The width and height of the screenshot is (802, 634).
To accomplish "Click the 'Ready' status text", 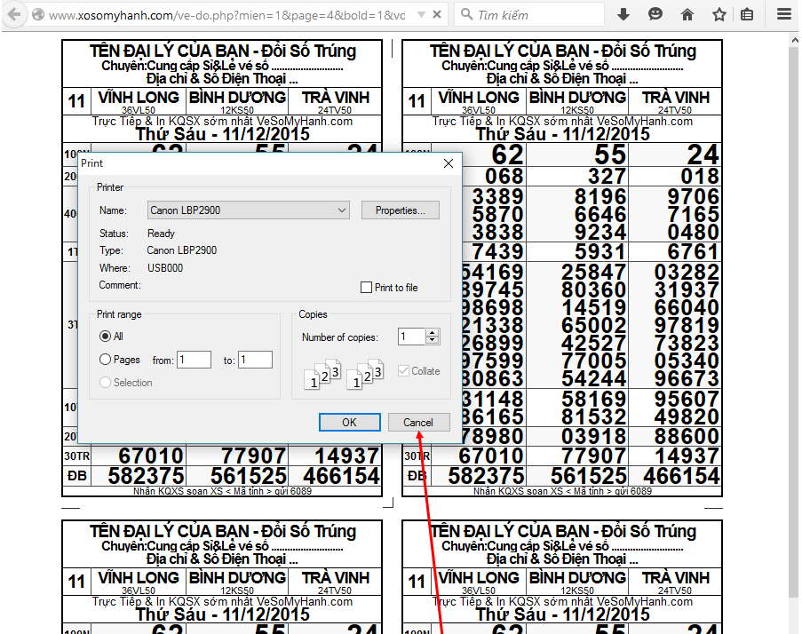I will pos(161,234).
